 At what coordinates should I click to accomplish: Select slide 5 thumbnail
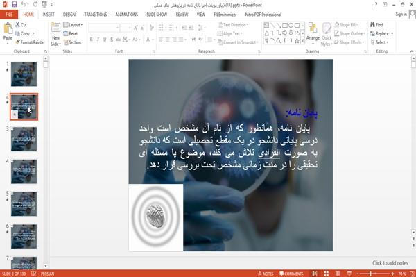(x=24, y=204)
